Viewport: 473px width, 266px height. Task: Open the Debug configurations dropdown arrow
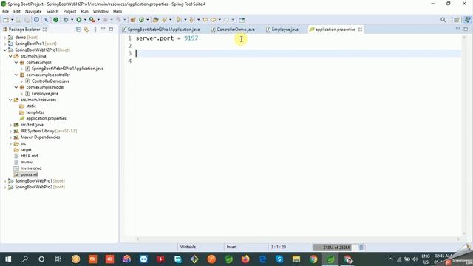coord(72,20)
